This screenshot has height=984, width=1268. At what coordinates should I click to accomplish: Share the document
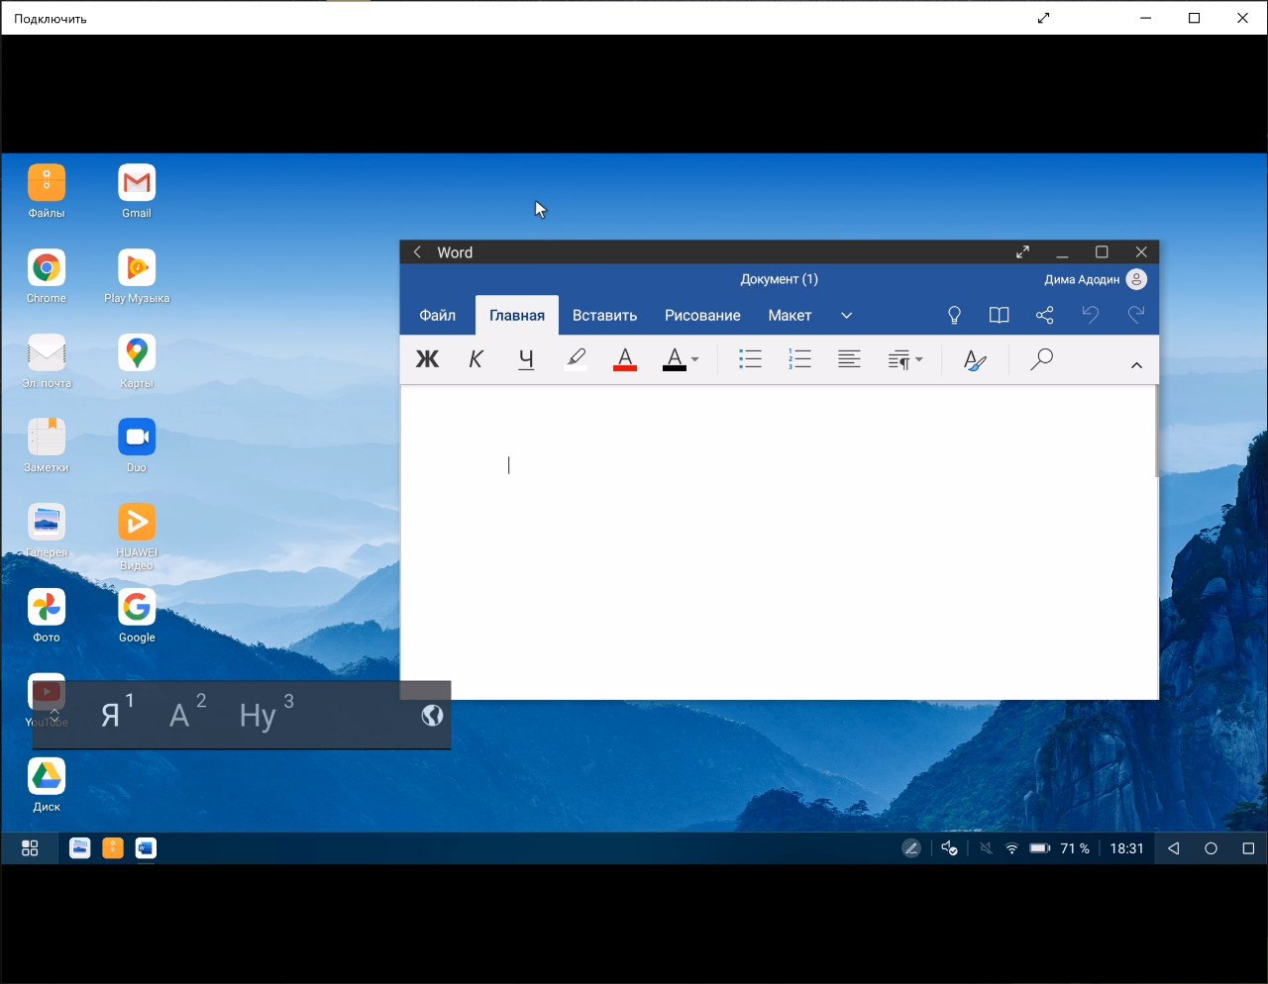click(x=1044, y=315)
